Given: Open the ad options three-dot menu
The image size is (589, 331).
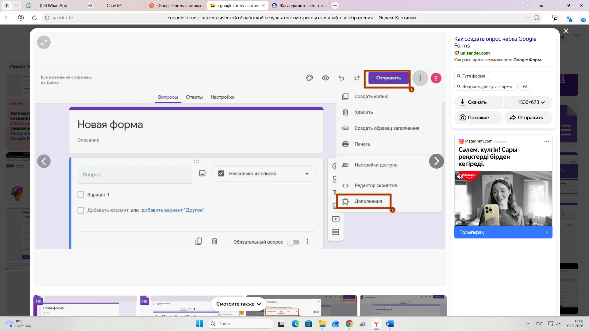Looking at the screenshot, I should 546,141.
